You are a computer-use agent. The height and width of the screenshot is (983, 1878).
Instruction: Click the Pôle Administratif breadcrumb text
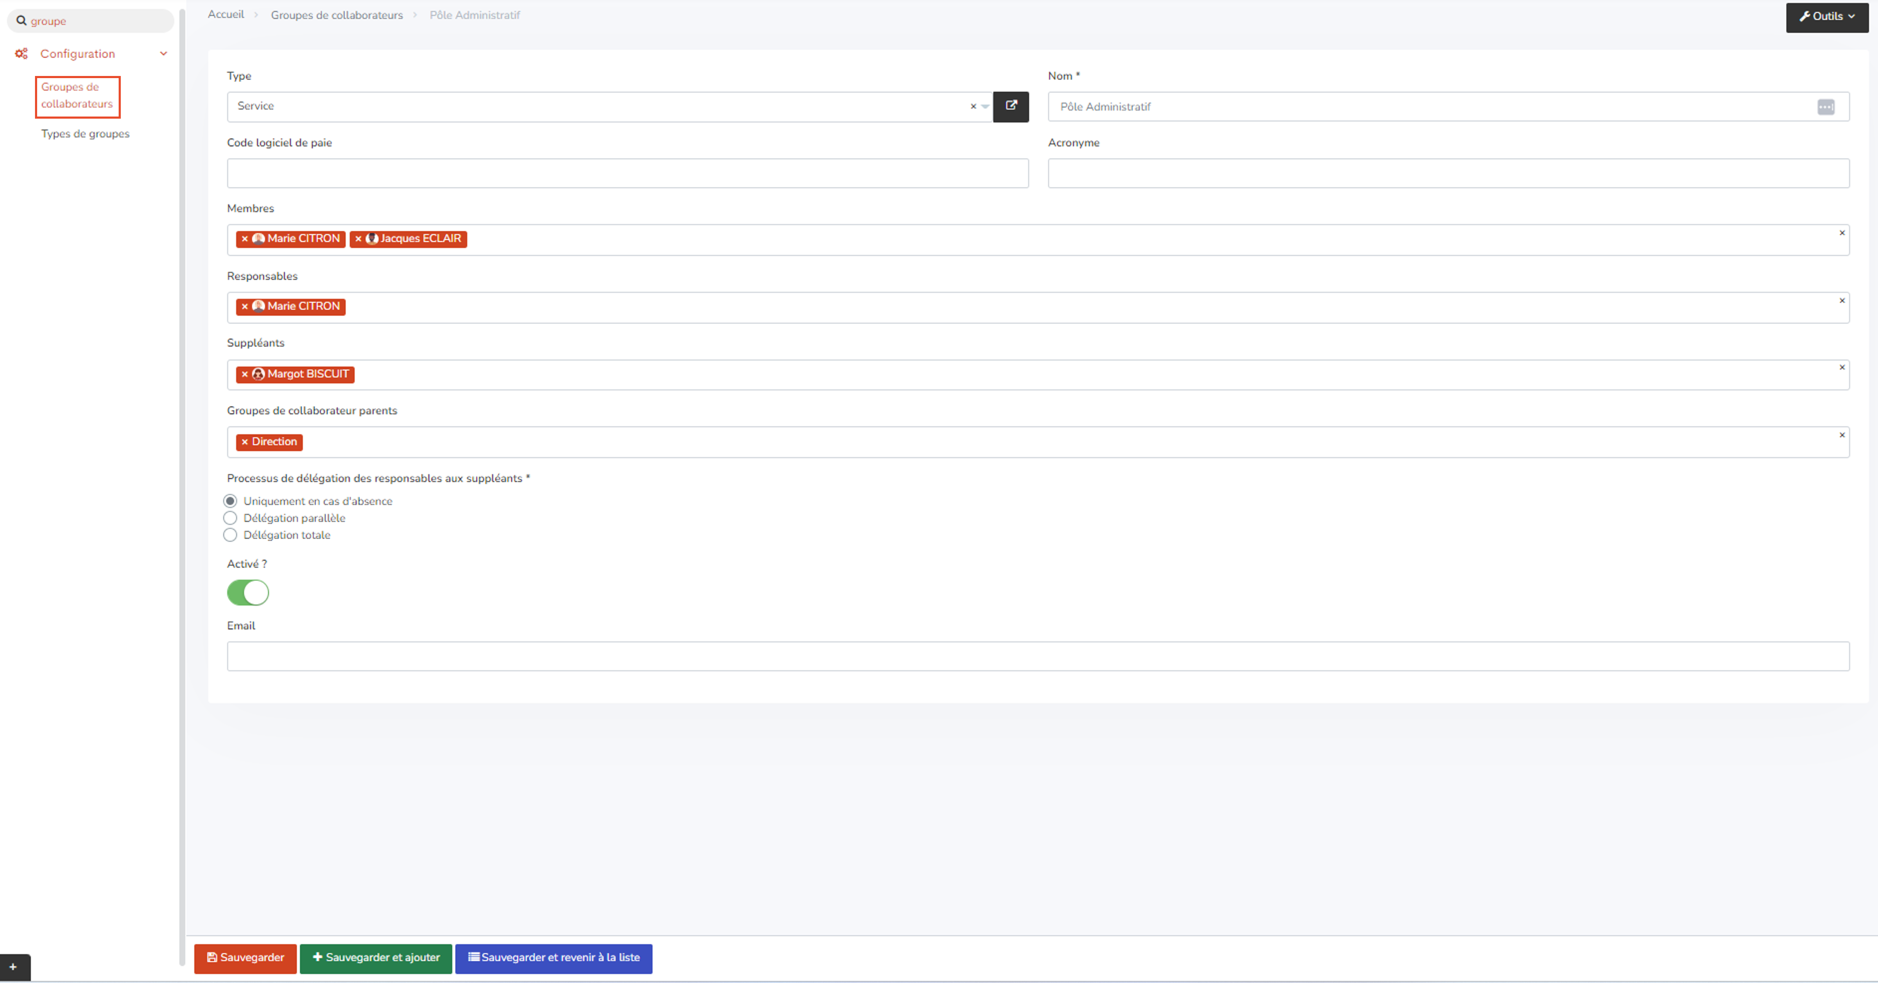(x=475, y=15)
